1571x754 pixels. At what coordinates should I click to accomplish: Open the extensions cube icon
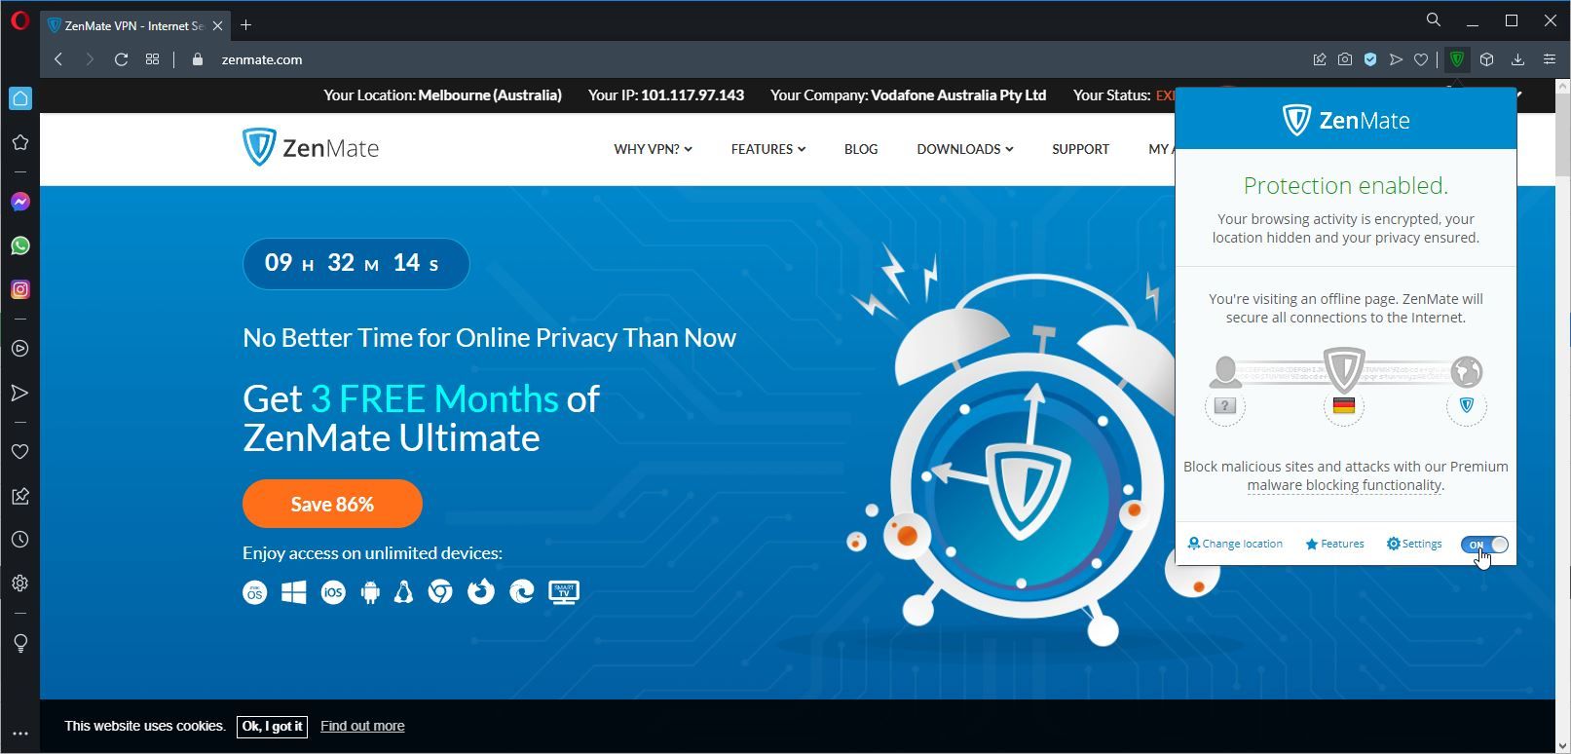point(1487,59)
